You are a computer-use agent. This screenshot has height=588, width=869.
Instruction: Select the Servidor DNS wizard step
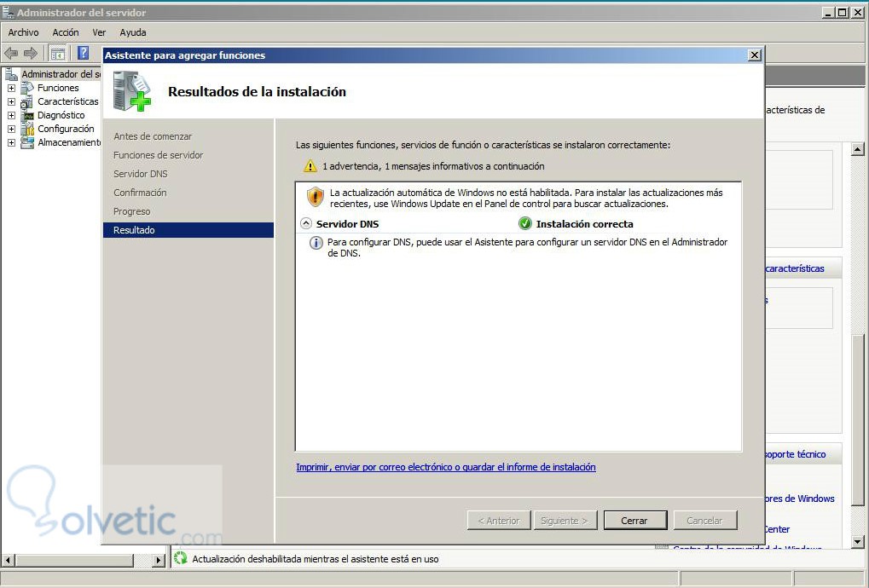[x=140, y=174]
